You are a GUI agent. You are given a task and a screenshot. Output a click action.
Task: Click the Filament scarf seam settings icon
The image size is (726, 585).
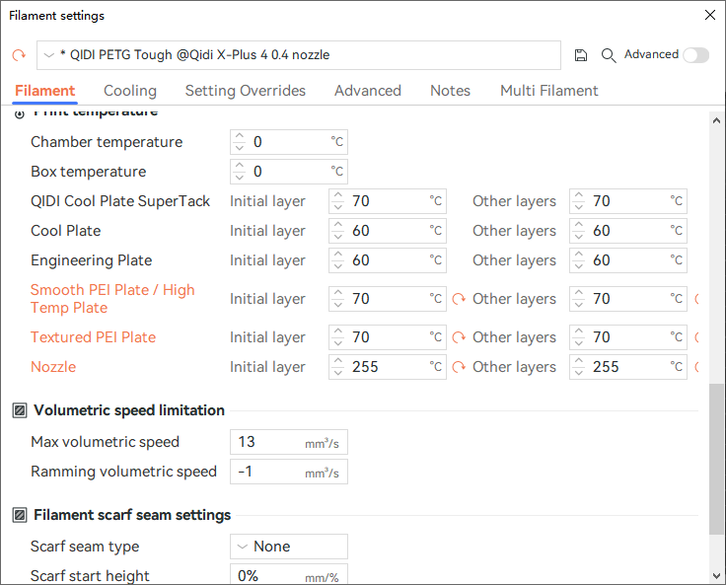tap(20, 515)
